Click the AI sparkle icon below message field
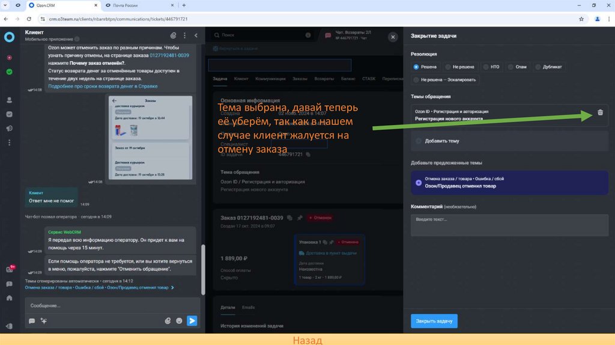615x345 pixels. coord(43,321)
